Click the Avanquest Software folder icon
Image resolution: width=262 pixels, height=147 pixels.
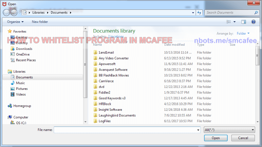[x=95, y=70]
